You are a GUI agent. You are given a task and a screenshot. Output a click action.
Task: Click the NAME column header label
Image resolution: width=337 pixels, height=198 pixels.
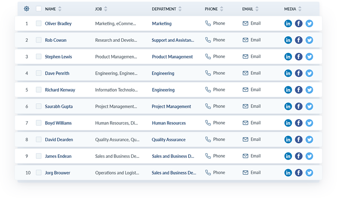point(50,9)
